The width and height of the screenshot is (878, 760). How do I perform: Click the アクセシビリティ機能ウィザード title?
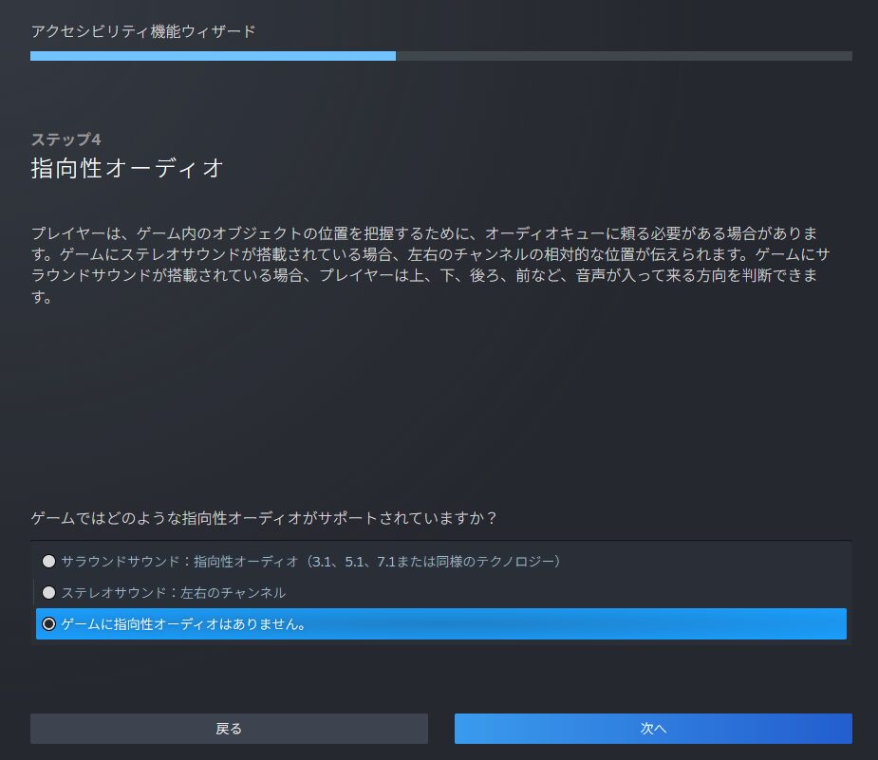tap(142, 31)
